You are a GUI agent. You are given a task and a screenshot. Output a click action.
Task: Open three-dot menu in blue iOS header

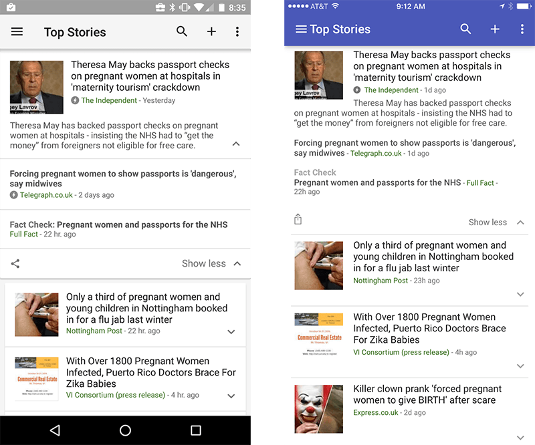click(x=522, y=29)
